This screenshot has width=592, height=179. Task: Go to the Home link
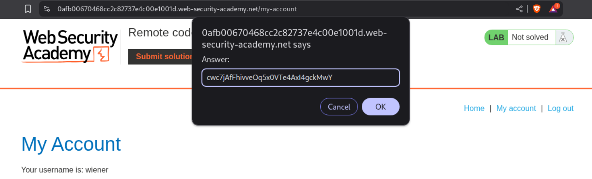click(x=474, y=108)
